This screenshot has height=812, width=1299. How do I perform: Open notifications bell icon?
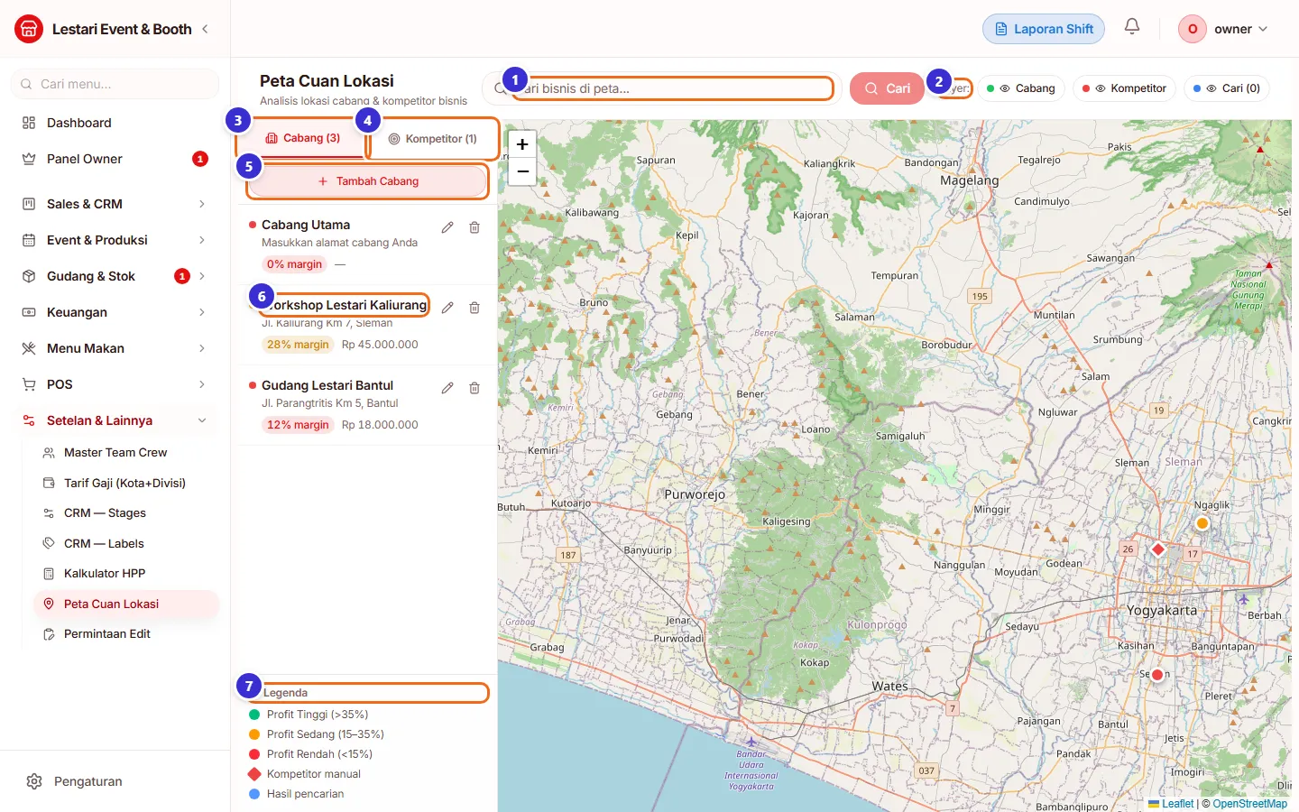coord(1132,27)
